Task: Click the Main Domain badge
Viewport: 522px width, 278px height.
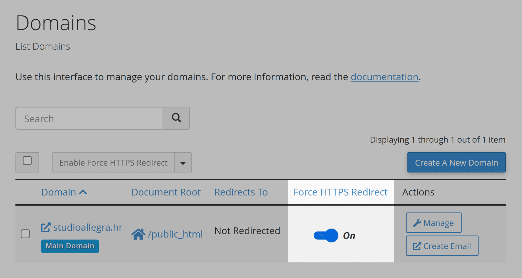Action: pos(70,246)
